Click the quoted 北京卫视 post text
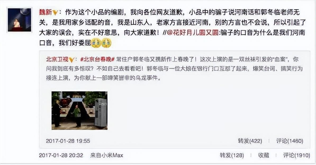 click(174, 69)
